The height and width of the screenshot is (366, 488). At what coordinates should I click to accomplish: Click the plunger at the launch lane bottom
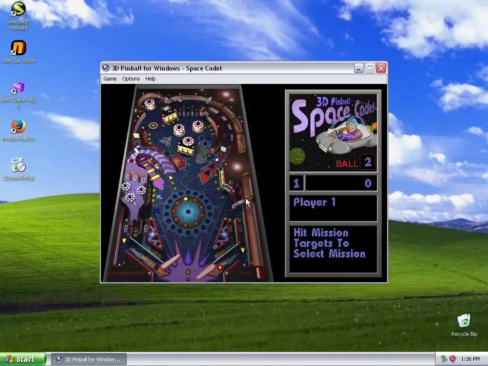[x=258, y=272]
